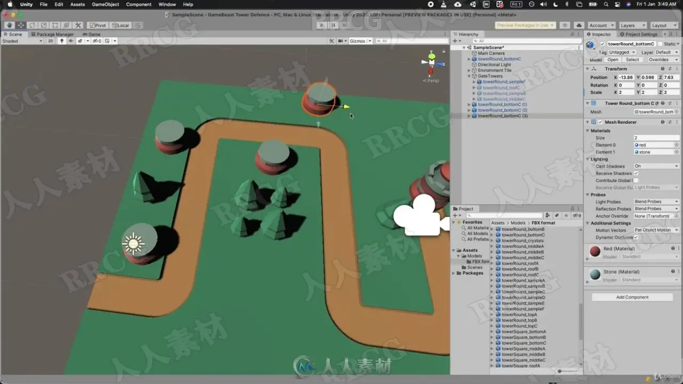Viewport: 683px width, 384px height.
Task: Select the Hand tool in Unity toolbar
Action: tap(10, 25)
